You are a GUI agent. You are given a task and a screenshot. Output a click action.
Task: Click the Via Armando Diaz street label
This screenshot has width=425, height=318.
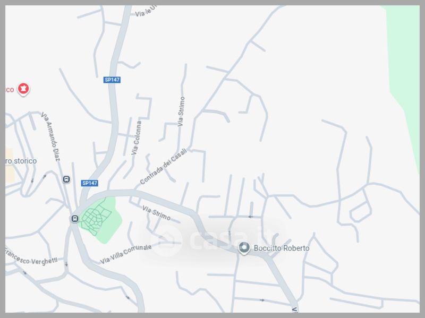coord(50,136)
